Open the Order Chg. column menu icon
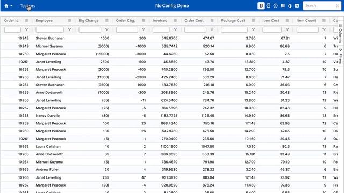Viewport: 344px width, 193px height. coord(144,20)
